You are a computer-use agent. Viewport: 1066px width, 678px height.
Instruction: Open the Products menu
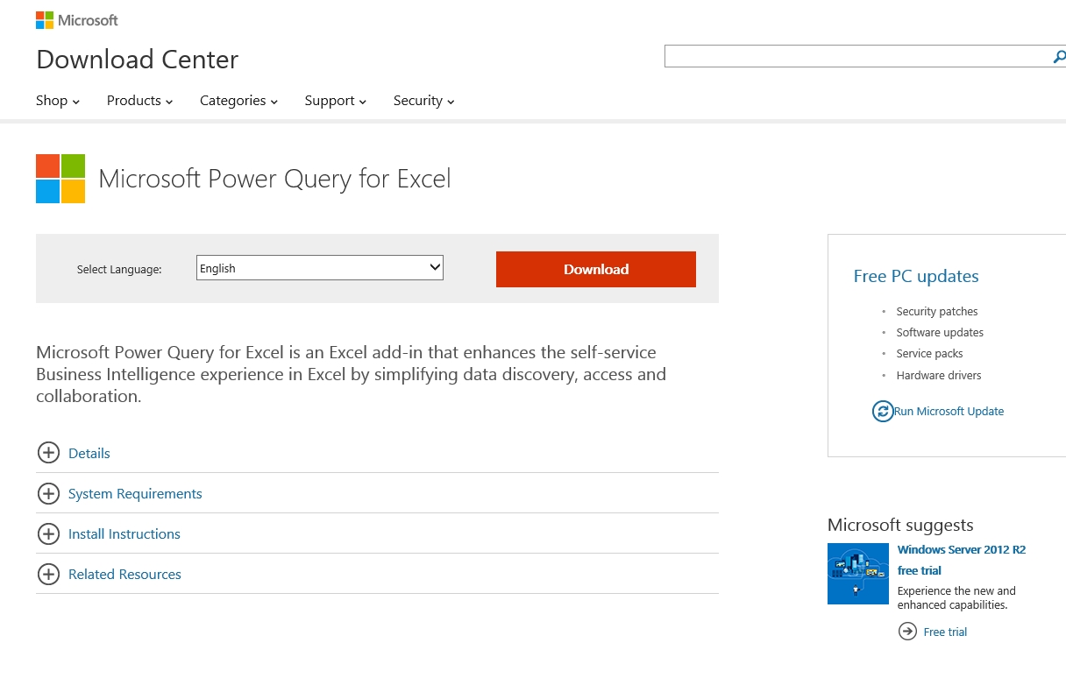(x=139, y=101)
